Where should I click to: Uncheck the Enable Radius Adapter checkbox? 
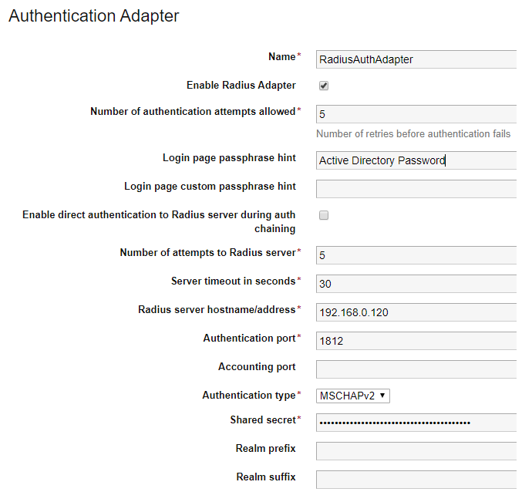(324, 86)
